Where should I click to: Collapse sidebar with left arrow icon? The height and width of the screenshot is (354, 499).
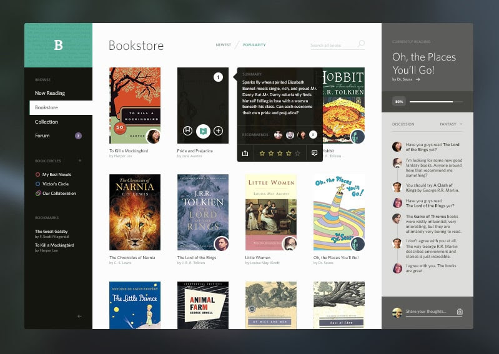(79, 316)
